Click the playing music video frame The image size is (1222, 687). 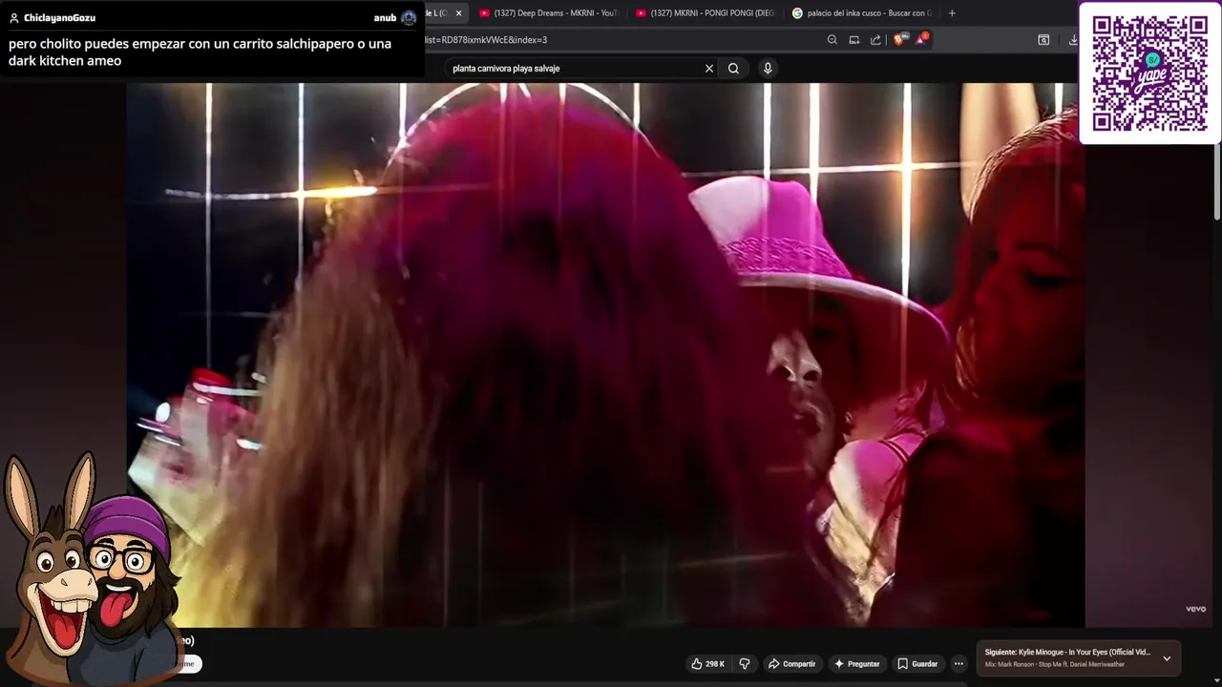coord(605,355)
